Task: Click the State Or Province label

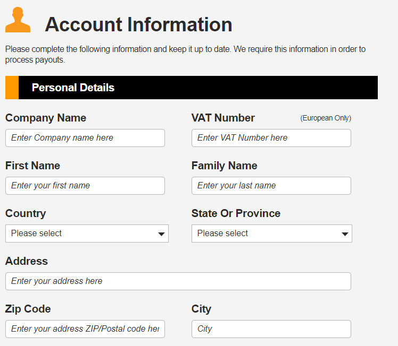Action: coord(236,213)
